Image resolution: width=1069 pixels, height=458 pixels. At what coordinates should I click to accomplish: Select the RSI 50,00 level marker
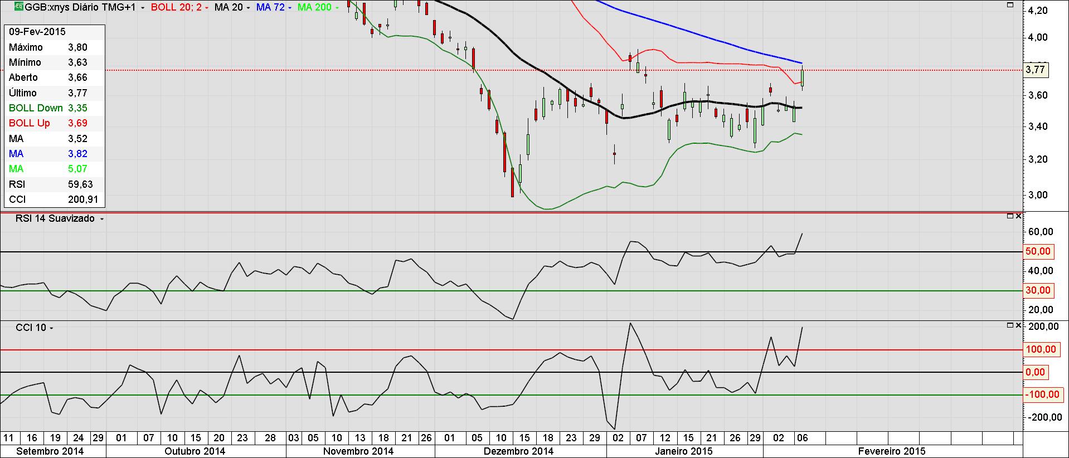click(1038, 251)
